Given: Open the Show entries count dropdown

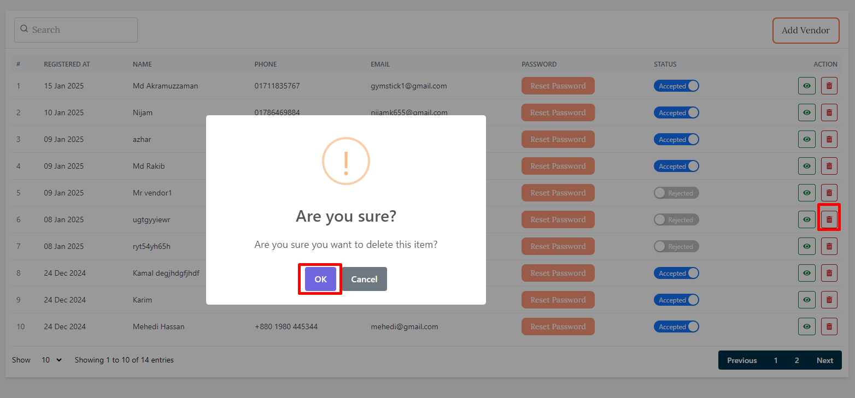Looking at the screenshot, I should pos(52,360).
